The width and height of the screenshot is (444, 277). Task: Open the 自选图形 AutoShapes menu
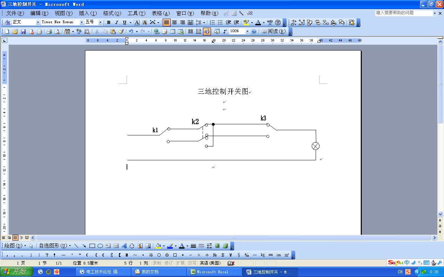pos(55,246)
